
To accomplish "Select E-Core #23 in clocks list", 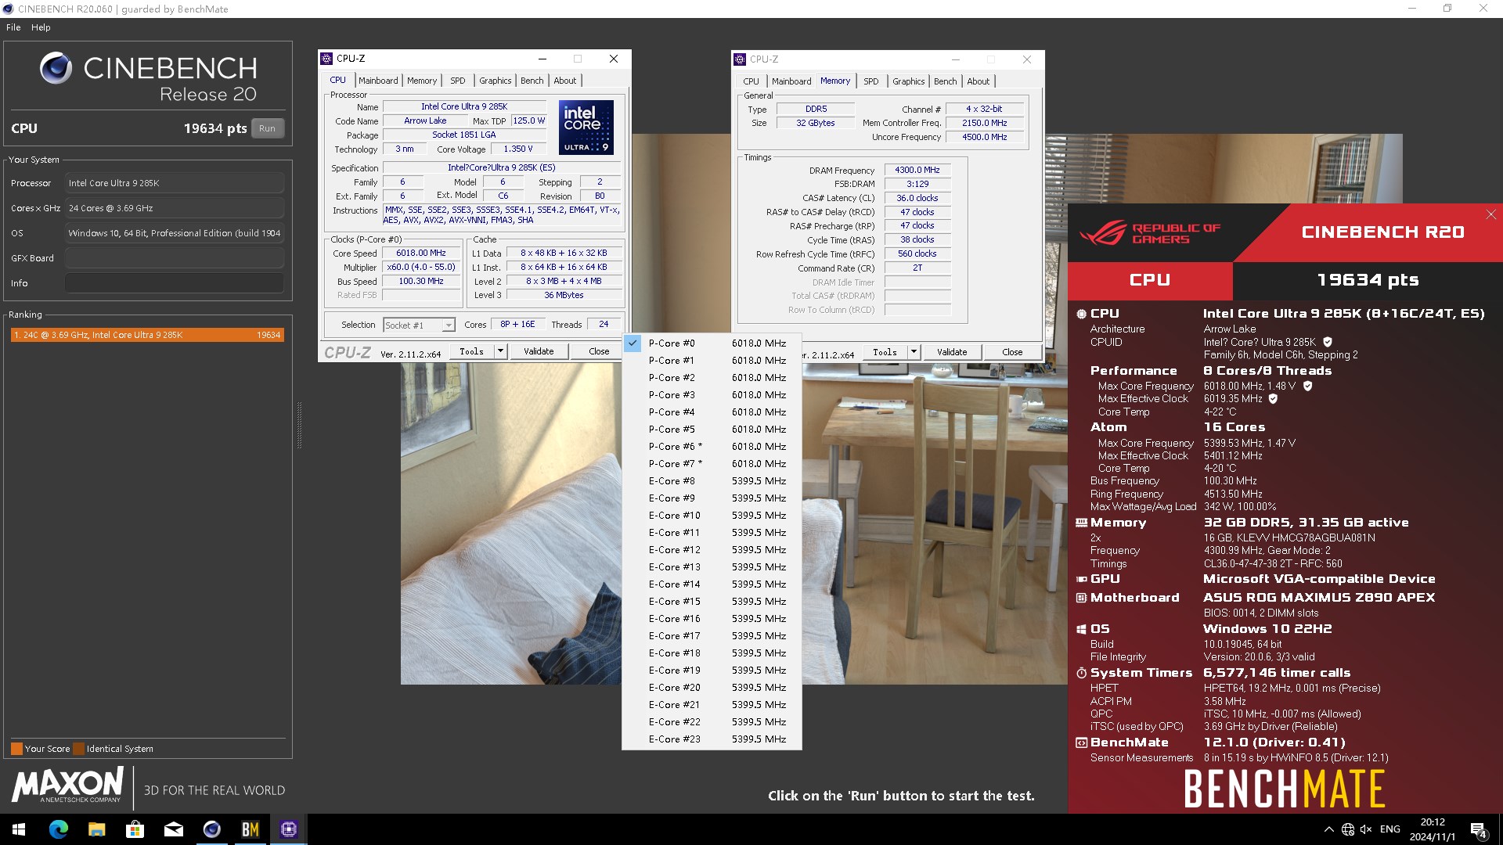I will pyautogui.click(x=712, y=739).
